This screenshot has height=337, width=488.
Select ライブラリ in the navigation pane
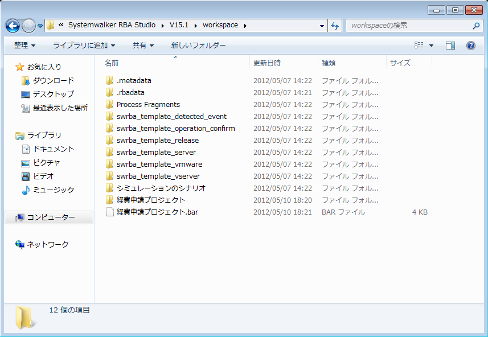tap(44, 135)
